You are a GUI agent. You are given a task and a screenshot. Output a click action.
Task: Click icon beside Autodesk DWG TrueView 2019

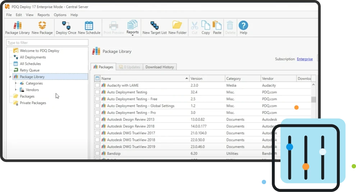pos(104,147)
